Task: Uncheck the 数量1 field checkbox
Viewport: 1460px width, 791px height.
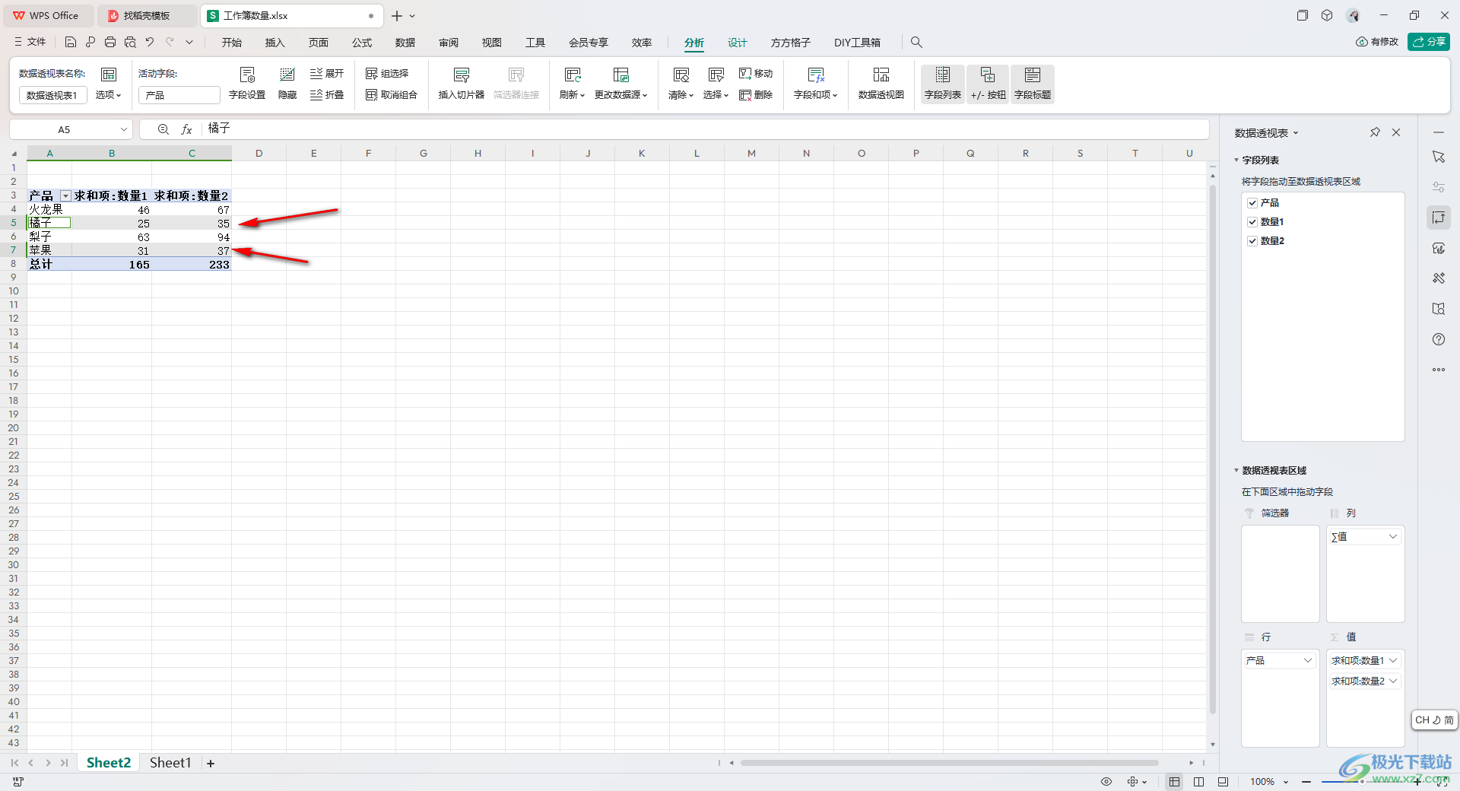Action: (1252, 222)
